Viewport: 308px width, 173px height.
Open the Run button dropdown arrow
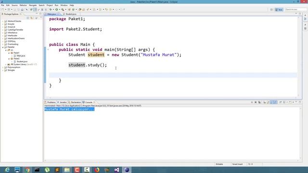60,10
